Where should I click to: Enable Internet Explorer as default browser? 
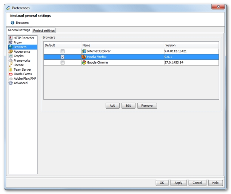point(62,51)
